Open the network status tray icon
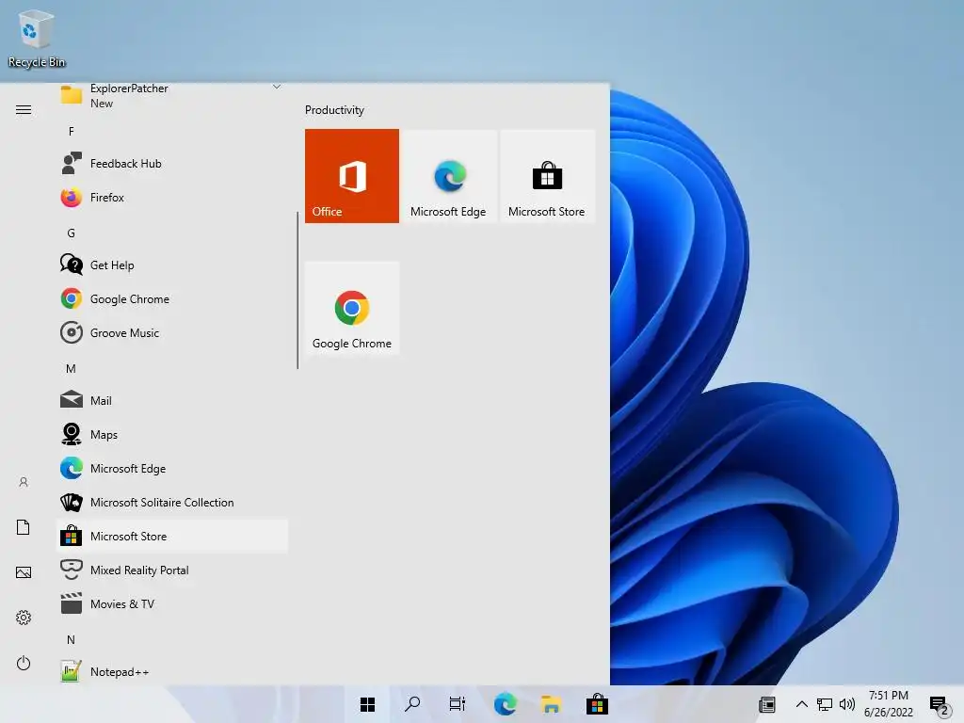 tap(825, 704)
